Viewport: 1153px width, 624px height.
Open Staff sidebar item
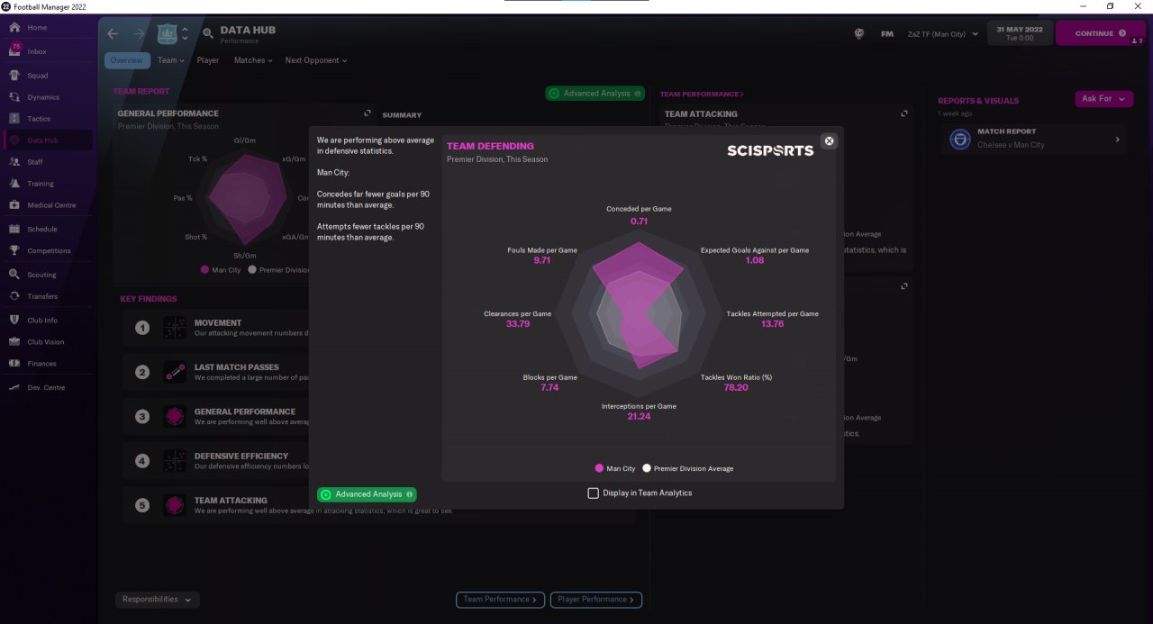34,162
